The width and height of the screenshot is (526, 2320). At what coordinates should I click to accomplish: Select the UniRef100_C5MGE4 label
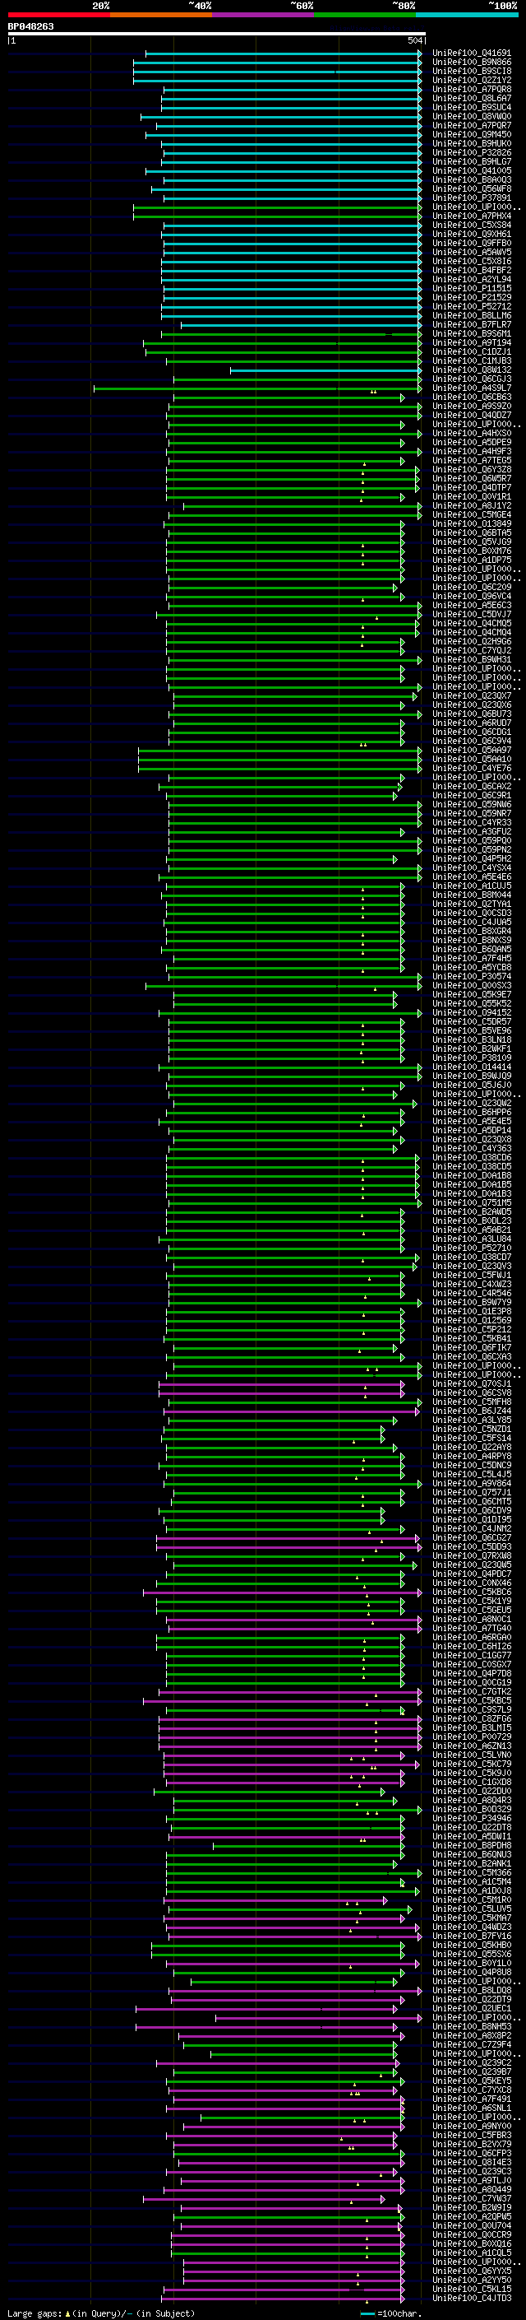[x=472, y=515]
